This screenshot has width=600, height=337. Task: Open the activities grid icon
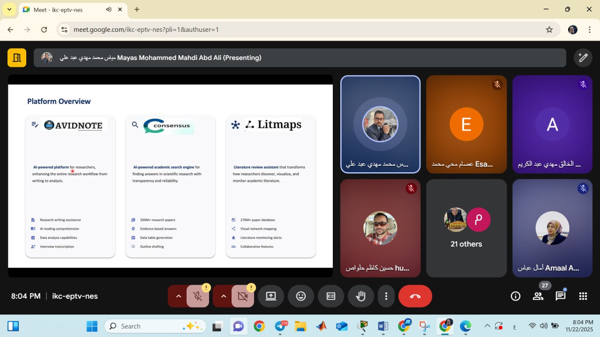pos(583,296)
